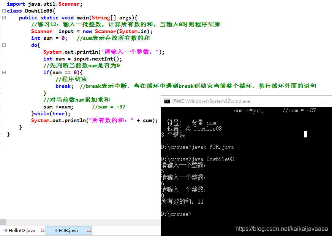Click 'java Dowhile08' command in cmd
Viewport: 332px width, 236px height.
(x=213, y=159)
